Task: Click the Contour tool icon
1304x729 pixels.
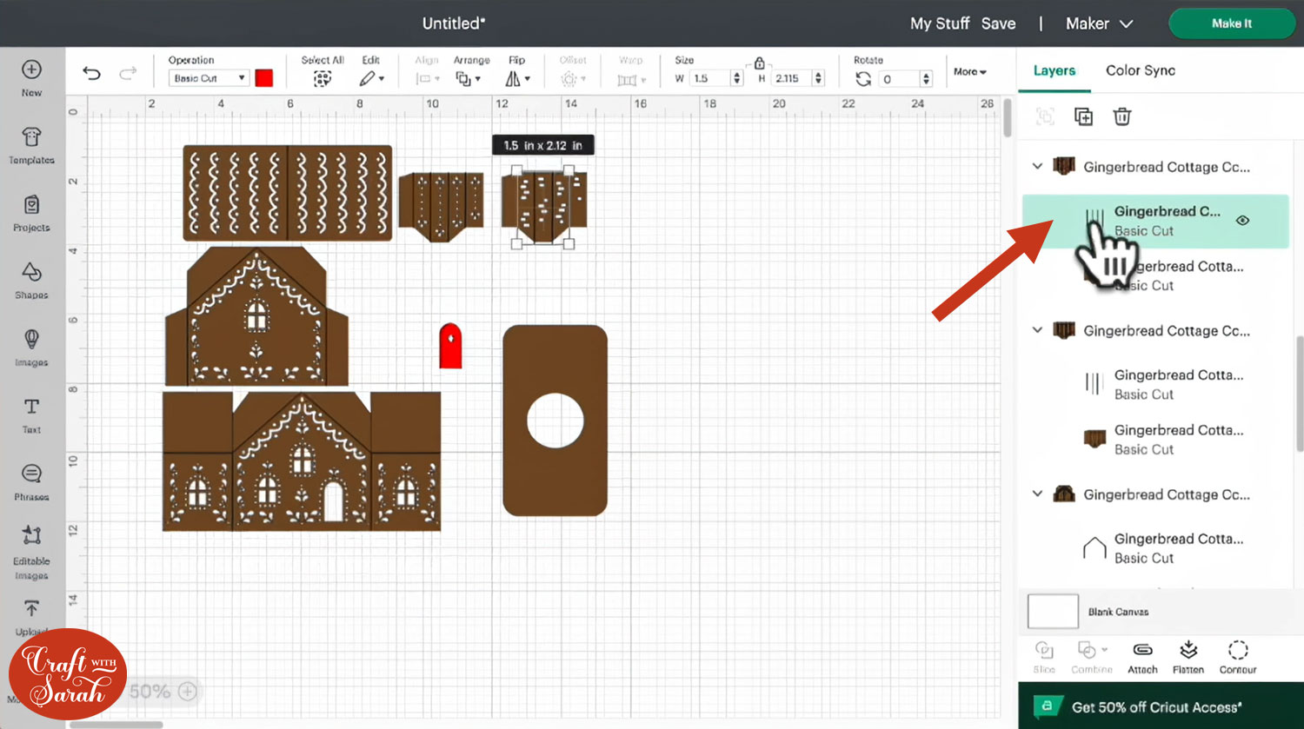Action: (1238, 657)
